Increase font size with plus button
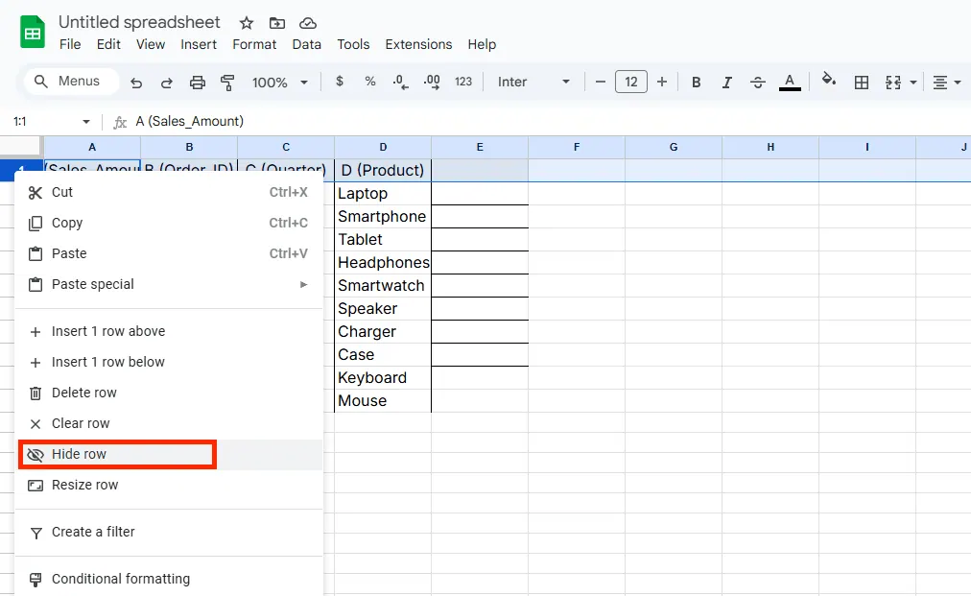Viewport: 971px width, 596px height. pyautogui.click(x=662, y=83)
